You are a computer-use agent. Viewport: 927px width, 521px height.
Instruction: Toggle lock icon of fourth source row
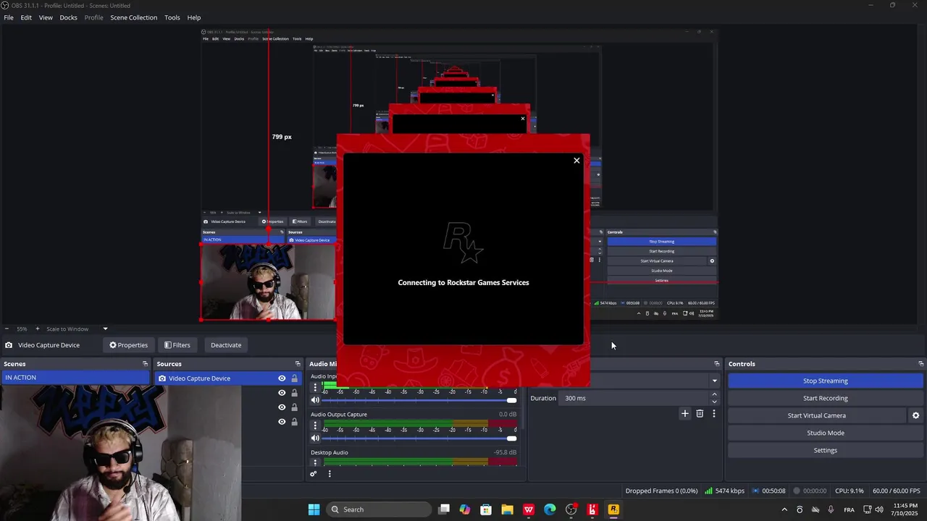[294, 422]
